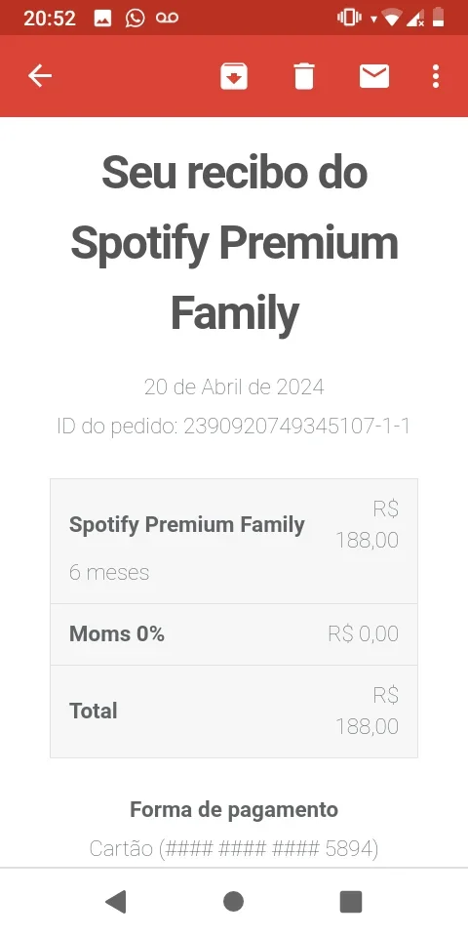The image size is (468, 937).
Task: Delete the email using the trash icon
Action: pos(304,76)
